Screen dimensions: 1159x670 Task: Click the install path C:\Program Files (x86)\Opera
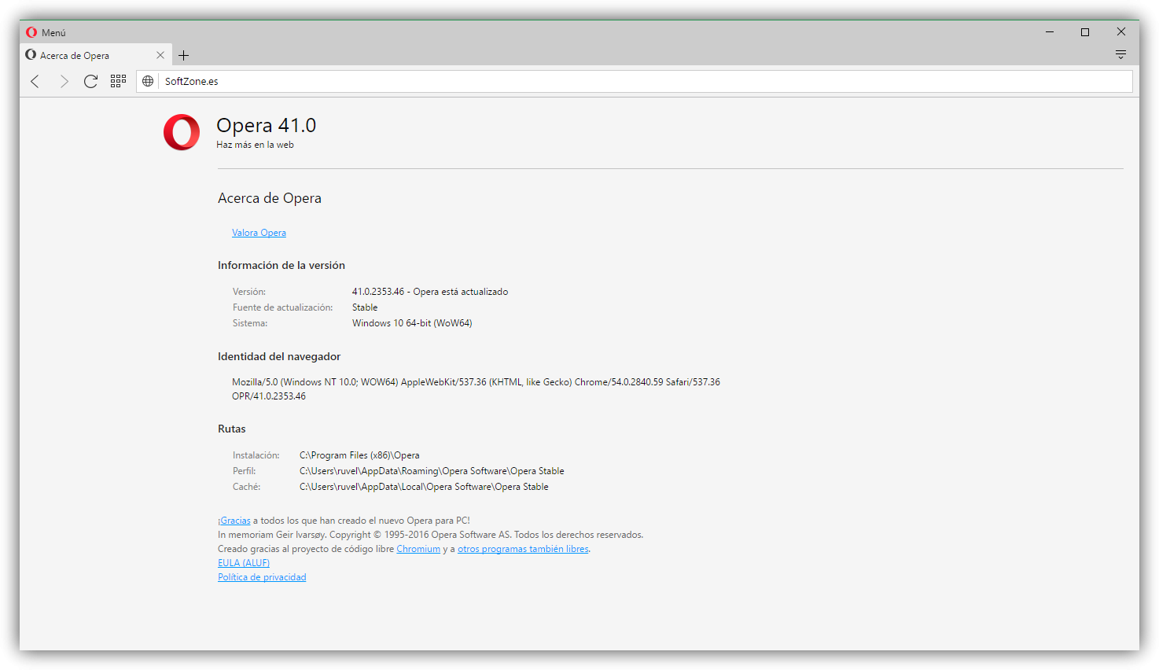tap(359, 455)
